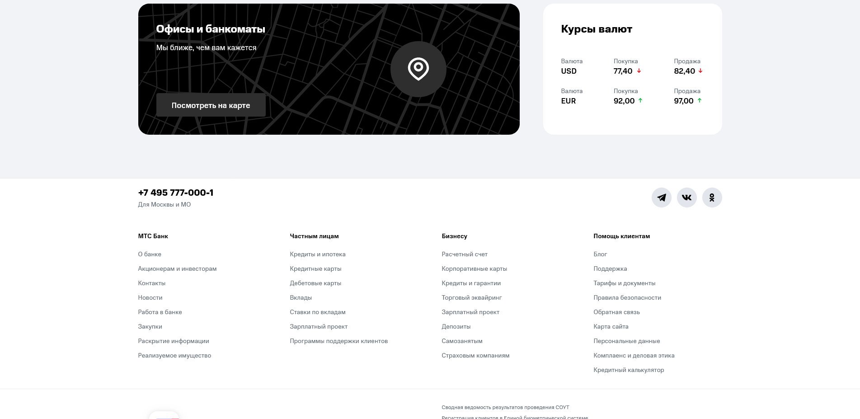Click the red arrow beside USD purchase rate

[639, 71]
